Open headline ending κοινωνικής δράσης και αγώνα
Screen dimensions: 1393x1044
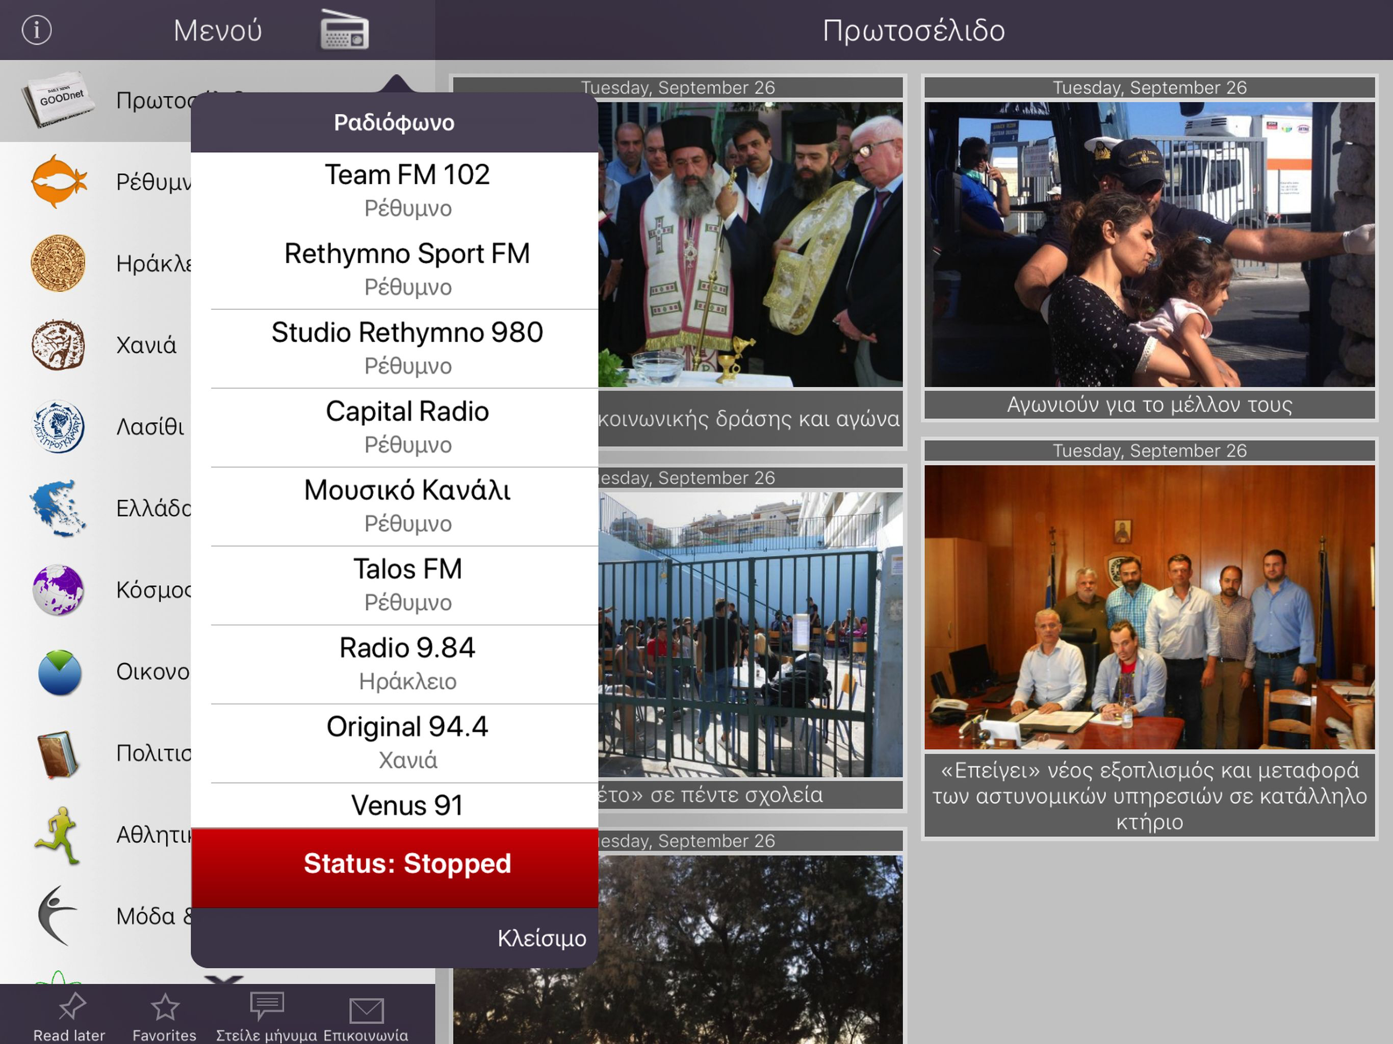[x=751, y=419]
